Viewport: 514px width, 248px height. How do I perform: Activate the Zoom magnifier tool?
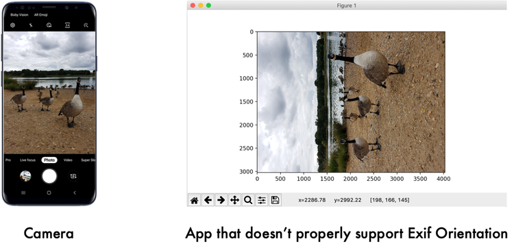point(248,200)
